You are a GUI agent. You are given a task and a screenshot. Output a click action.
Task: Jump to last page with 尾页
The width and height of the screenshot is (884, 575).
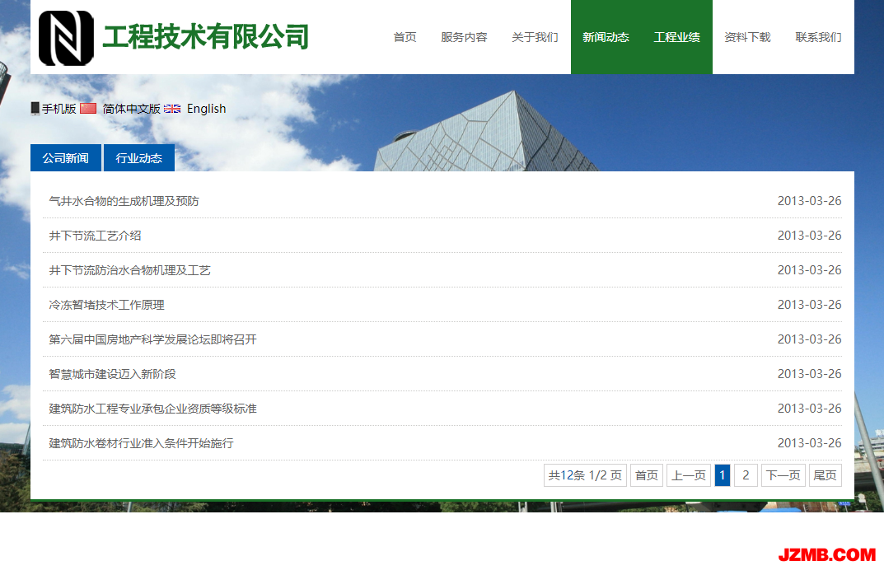coord(826,475)
